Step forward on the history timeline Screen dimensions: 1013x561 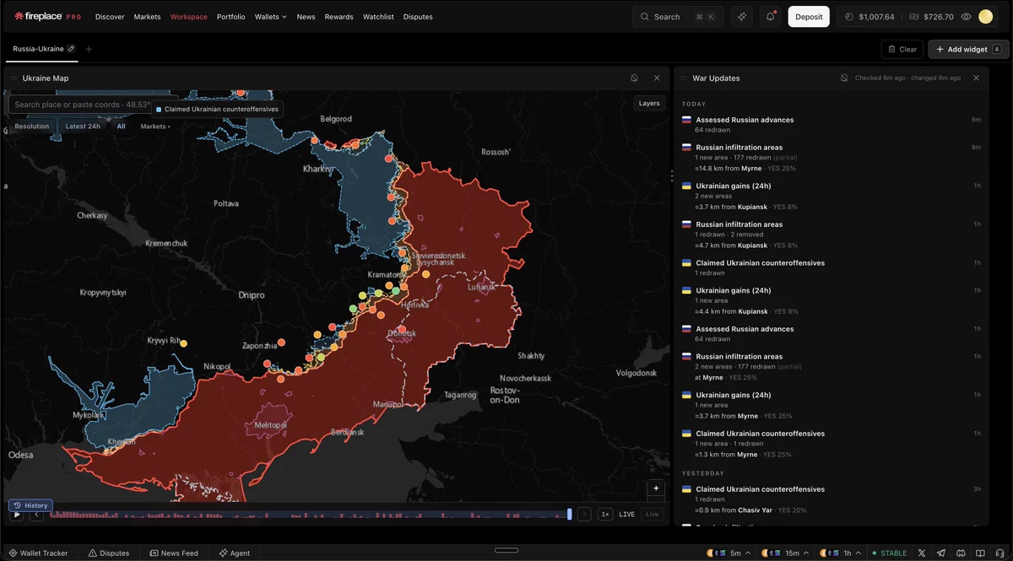point(584,514)
